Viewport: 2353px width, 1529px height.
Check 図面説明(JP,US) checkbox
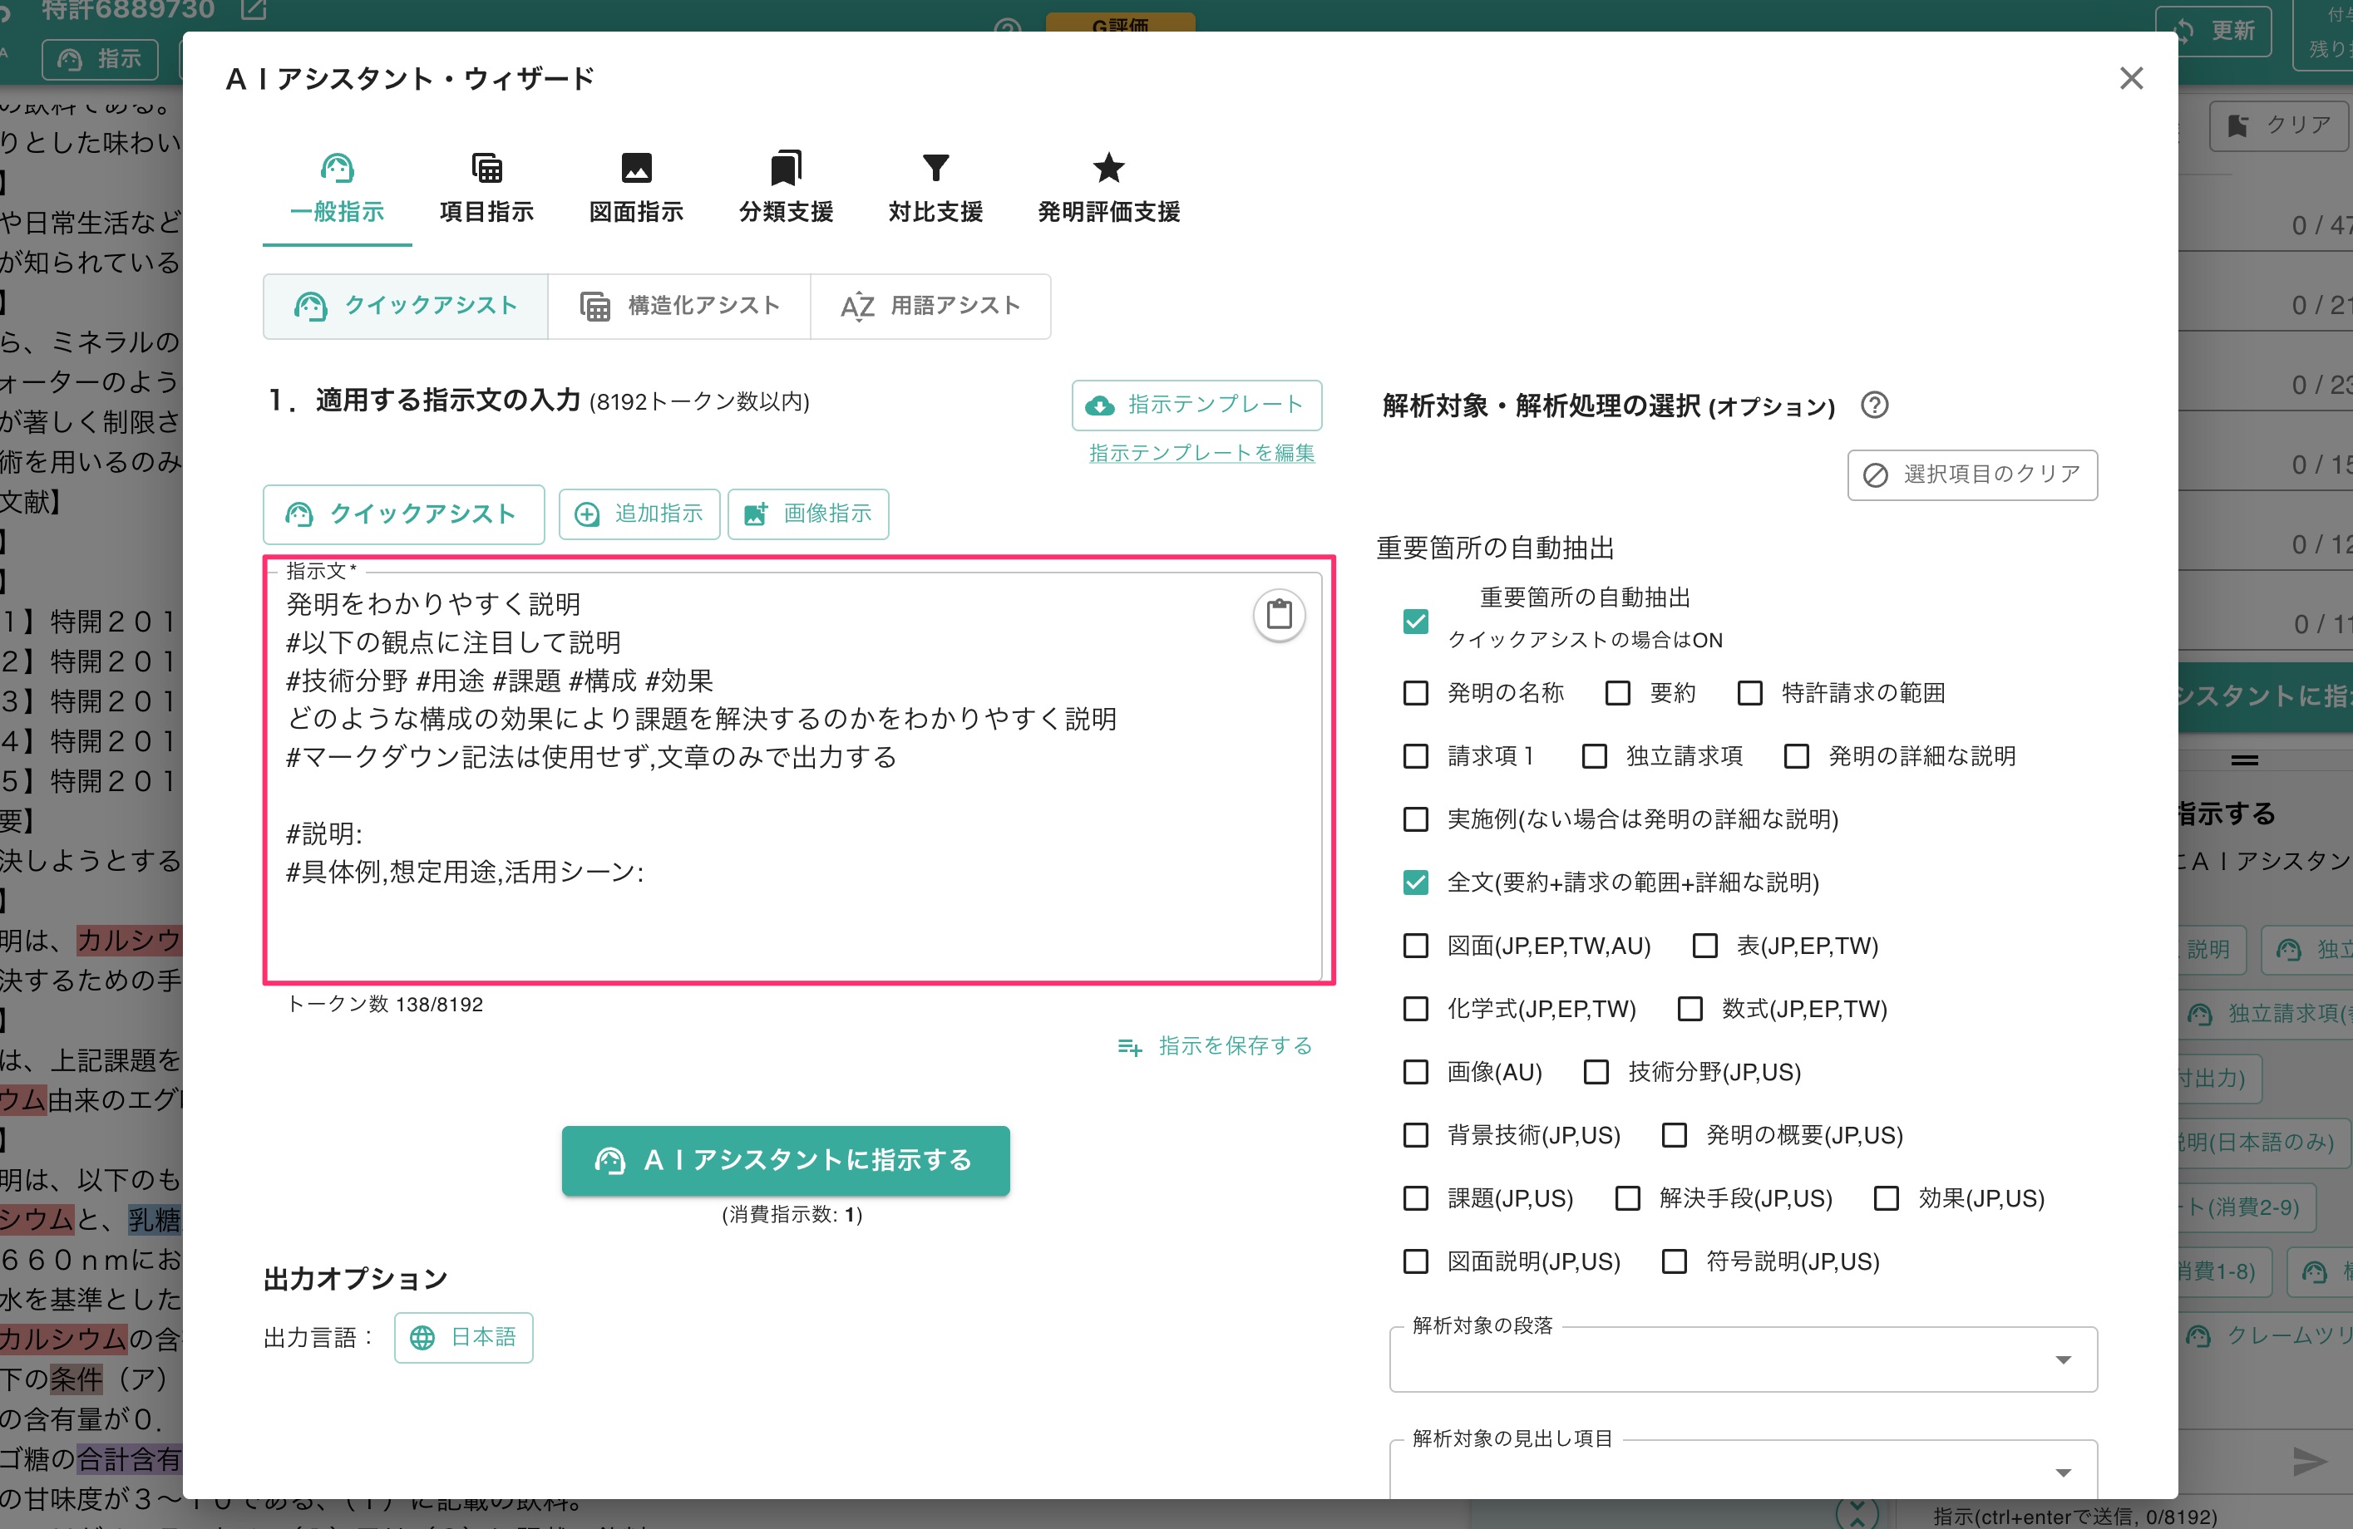[1416, 1262]
